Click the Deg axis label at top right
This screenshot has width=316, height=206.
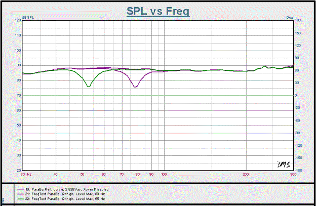(290, 18)
